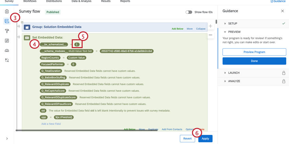Click Add From Contacts link

click(x=172, y=129)
